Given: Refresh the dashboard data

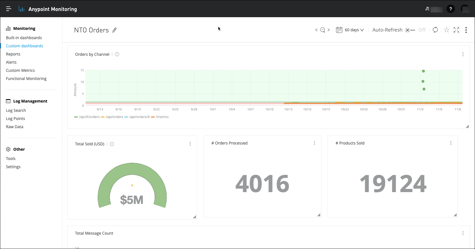Looking at the screenshot, I should point(435,30).
